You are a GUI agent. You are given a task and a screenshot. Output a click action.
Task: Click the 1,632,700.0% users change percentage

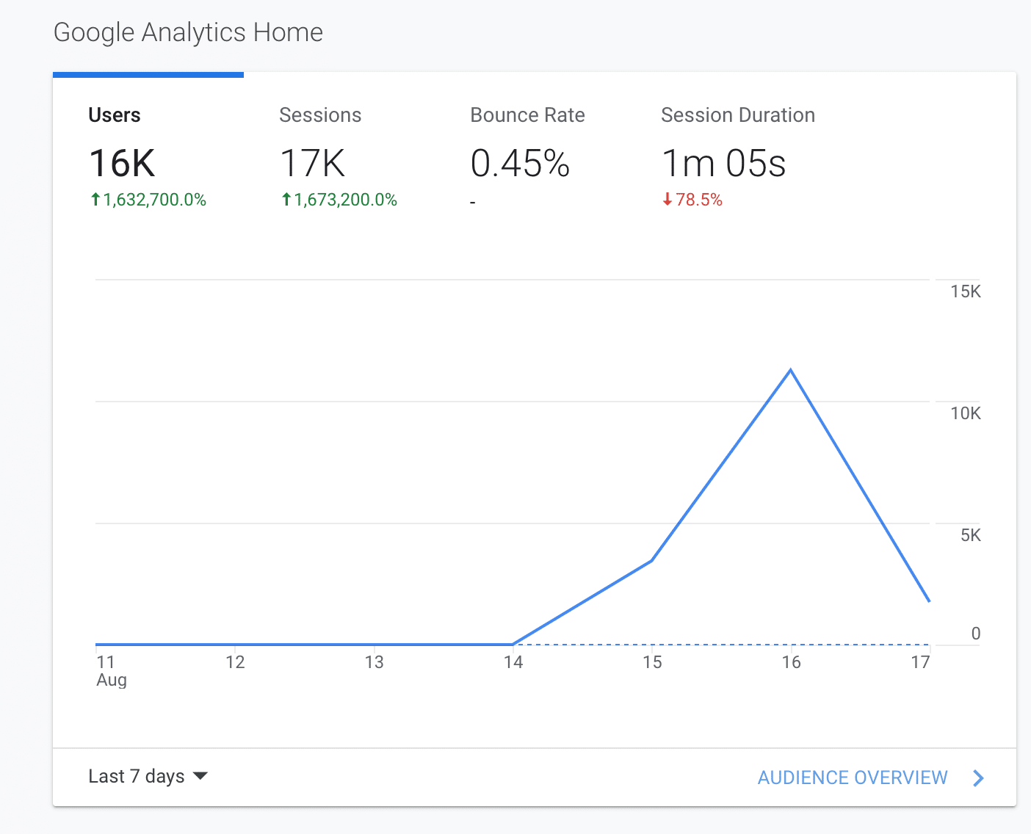coord(155,200)
